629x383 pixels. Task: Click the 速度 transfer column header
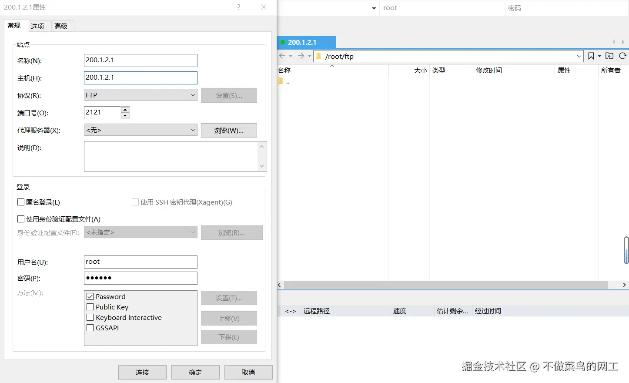[412, 311]
